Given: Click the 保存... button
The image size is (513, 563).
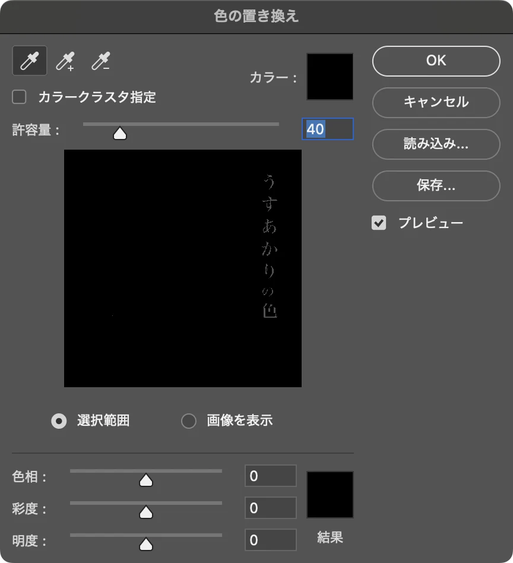Looking at the screenshot, I should [x=436, y=186].
